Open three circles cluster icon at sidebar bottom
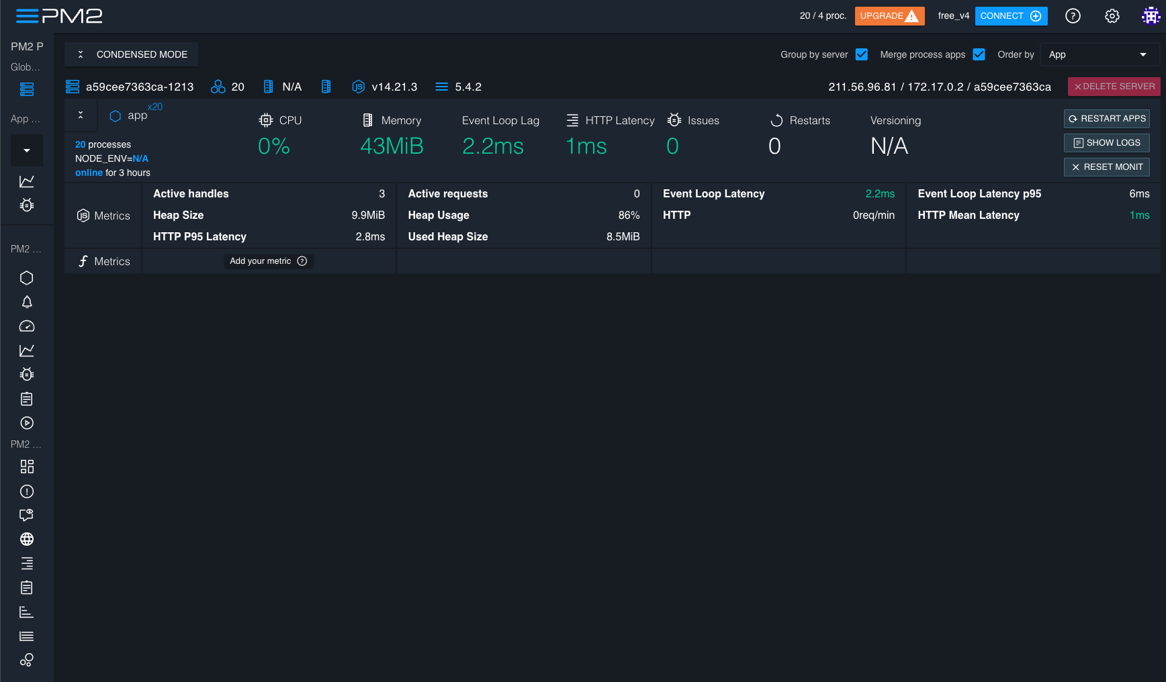Image resolution: width=1166 pixels, height=682 pixels. [27, 661]
